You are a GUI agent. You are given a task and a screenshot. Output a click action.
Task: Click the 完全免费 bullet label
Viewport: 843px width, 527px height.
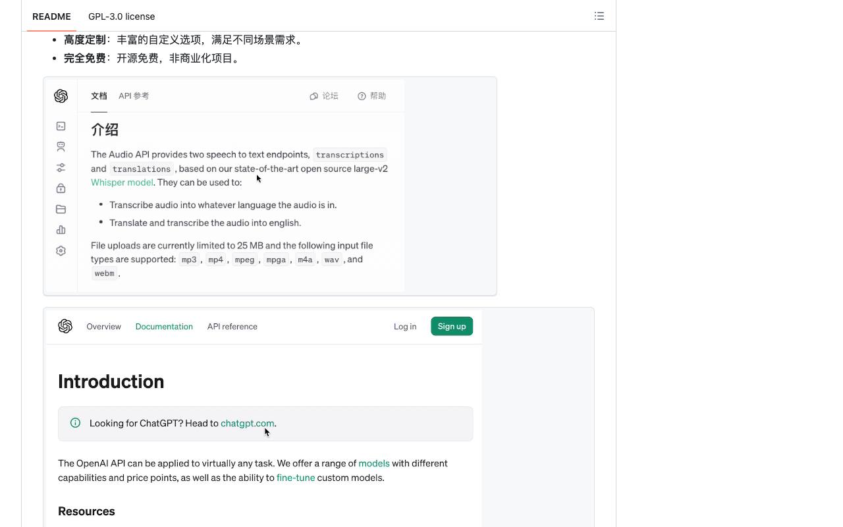pos(85,59)
